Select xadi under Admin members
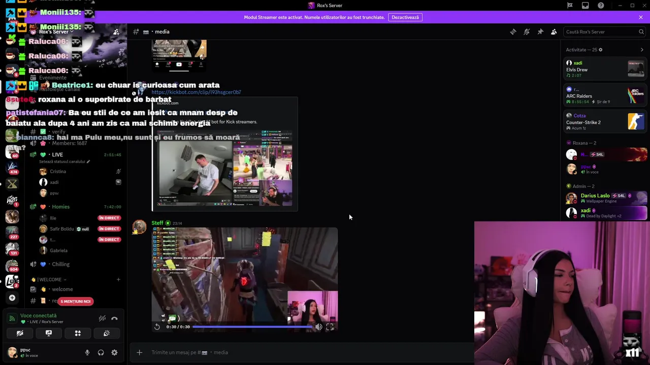Image resolution: width=650 pixels, height=365 pixels. click(605, 213)
